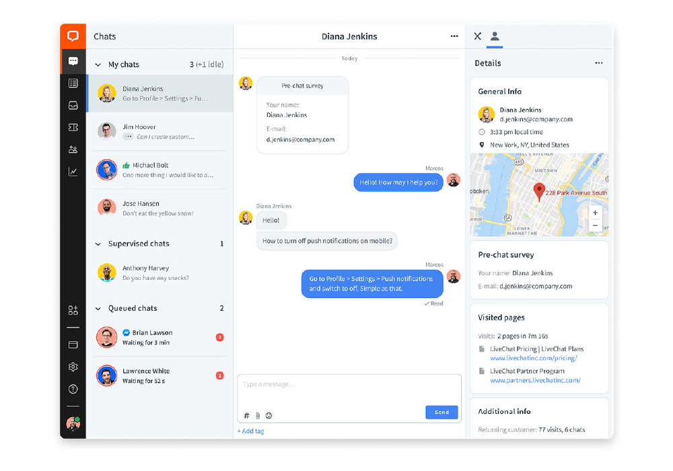This screenshot has width=673, height=471.
Task: Collapse the My chats section
Action: (x=98, y=65)
